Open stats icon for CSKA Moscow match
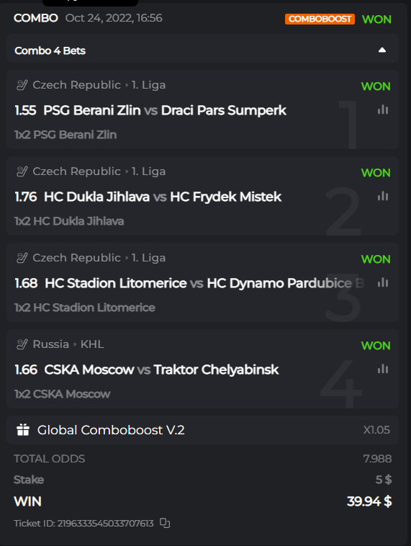Viewport: 411px width, 546px height. [383, 369]
